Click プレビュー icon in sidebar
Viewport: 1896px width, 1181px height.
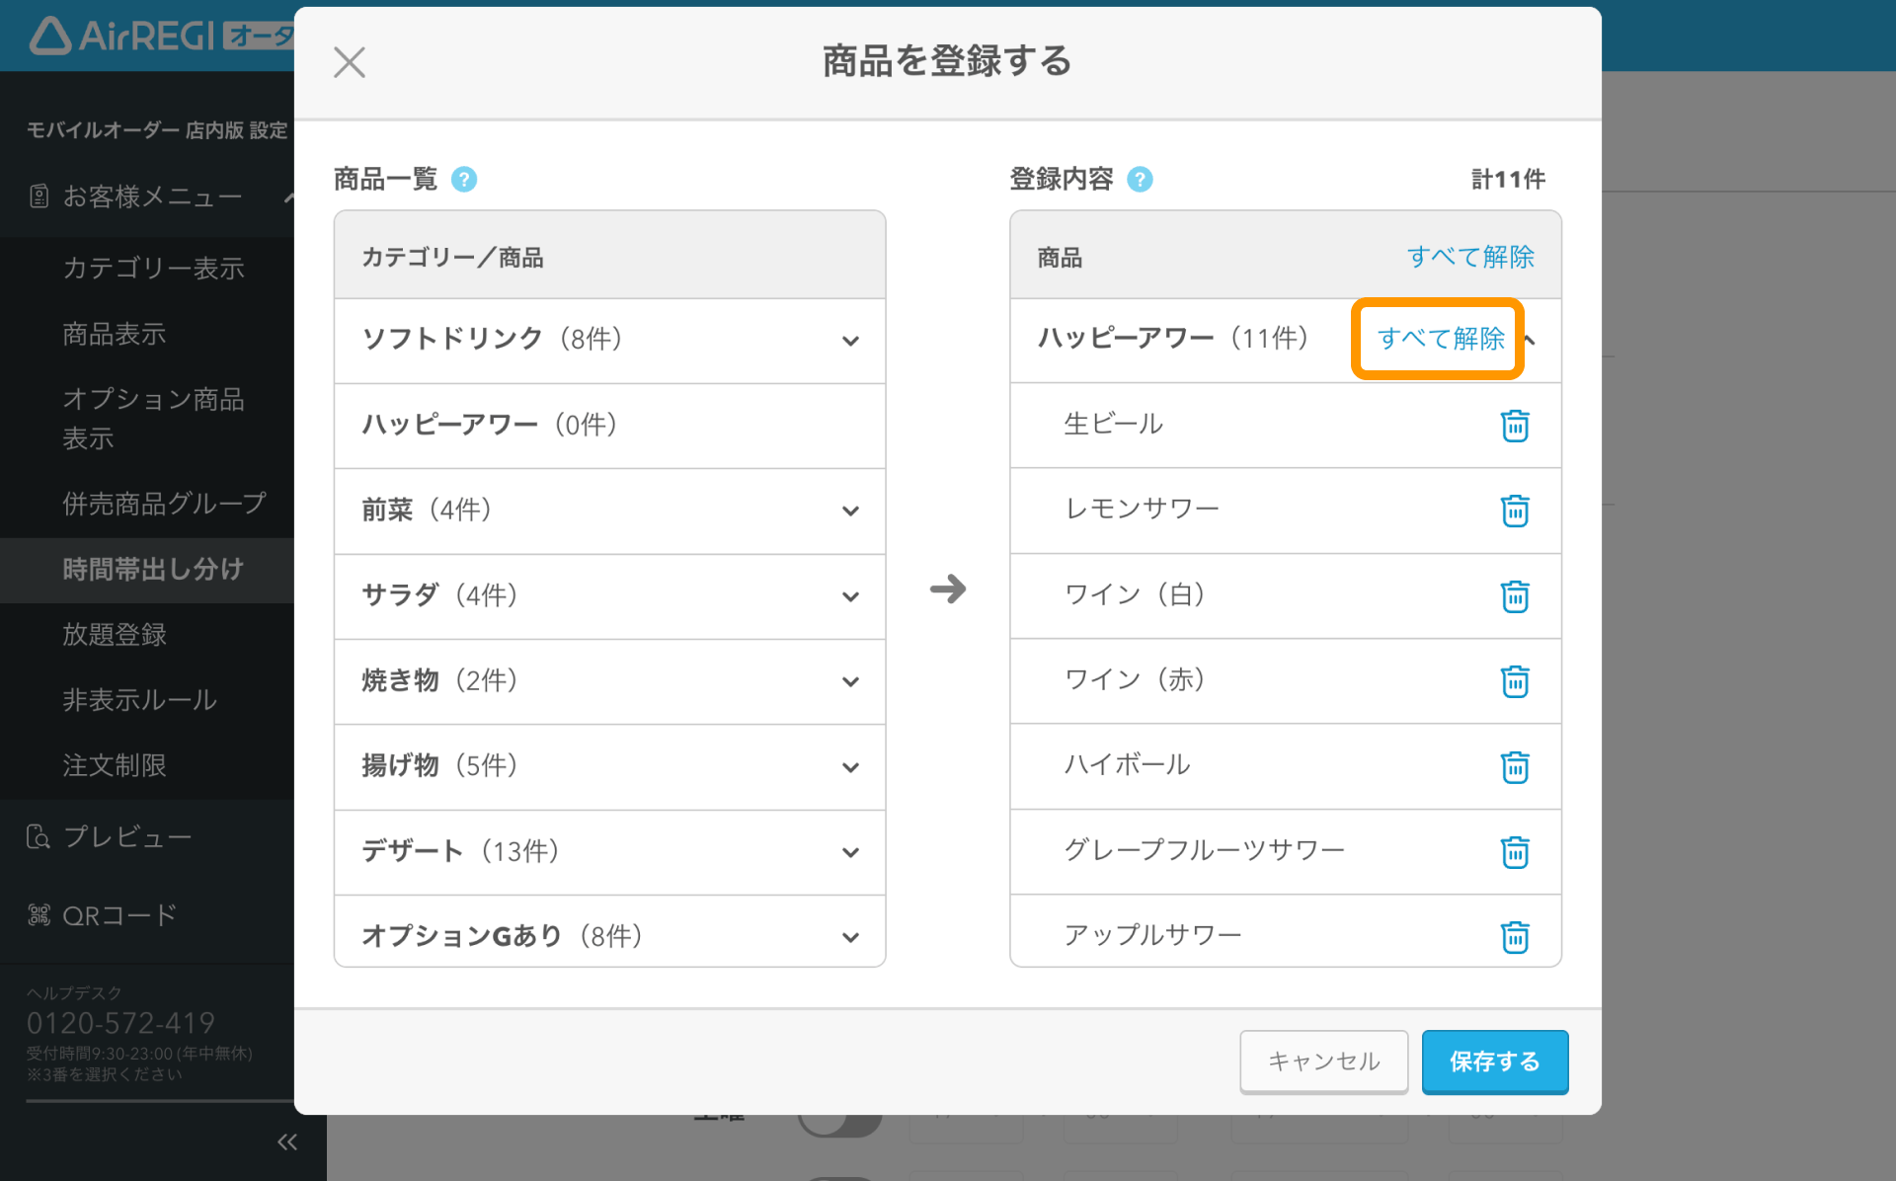pos(39,837)
